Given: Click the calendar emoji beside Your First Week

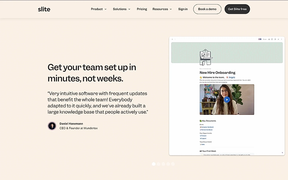Looking at the screenshot, I should (200, 151).
